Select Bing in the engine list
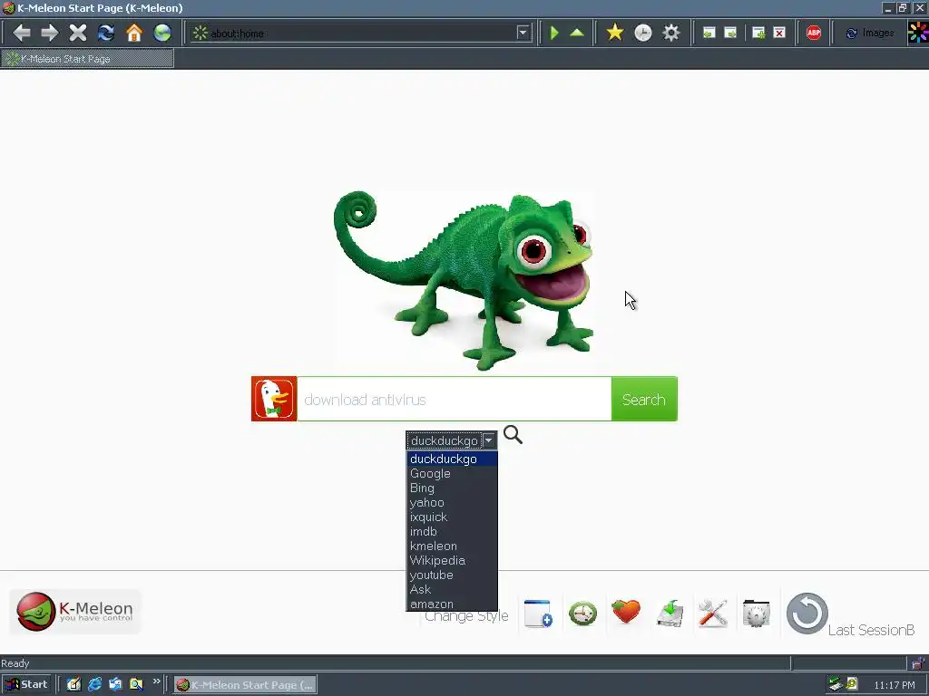This screenshot has width=929, height=696. tap(452, 488)
